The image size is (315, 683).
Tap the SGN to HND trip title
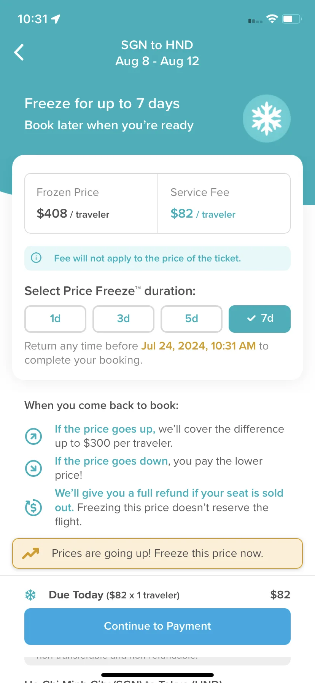click(157, 45)
